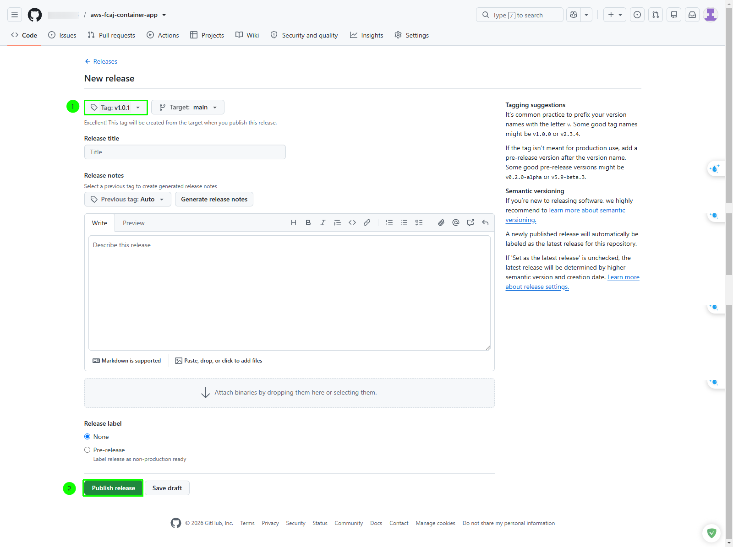
Task: Attach files via paperclip icon
Action: (x=441, y=222)
